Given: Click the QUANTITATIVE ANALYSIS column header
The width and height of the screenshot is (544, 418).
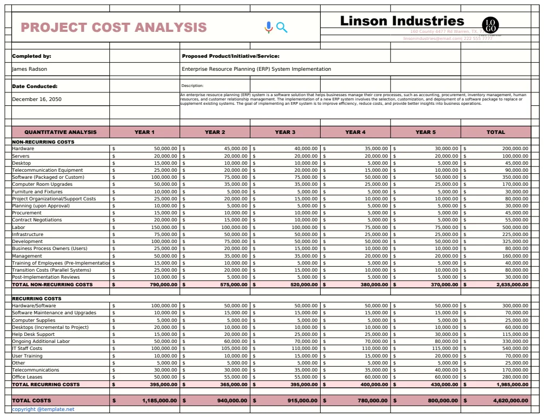Looking at the screenshot, I should pos(61,132).
